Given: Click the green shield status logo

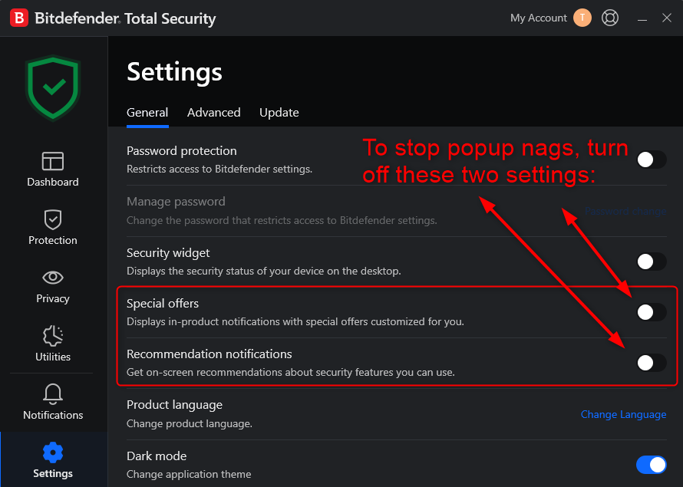Looking at the screenshot, I should 53,87.
